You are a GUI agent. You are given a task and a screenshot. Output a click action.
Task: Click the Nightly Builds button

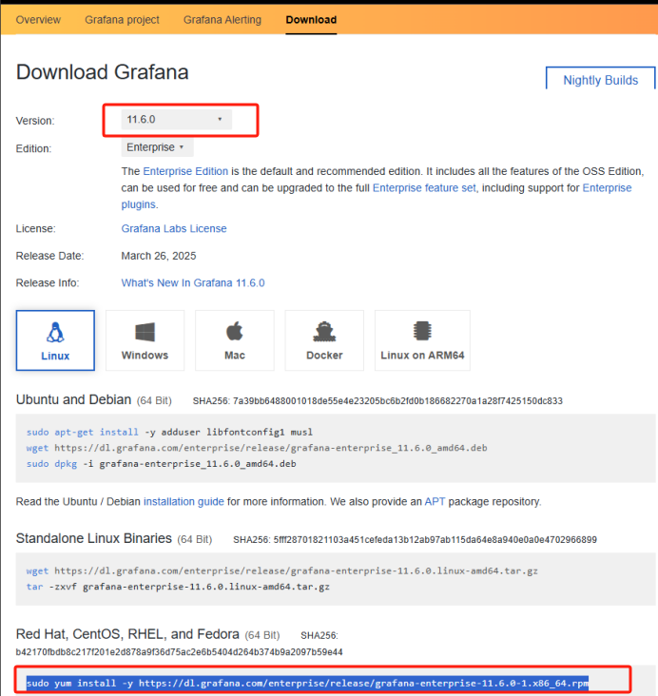click(600, 80)
